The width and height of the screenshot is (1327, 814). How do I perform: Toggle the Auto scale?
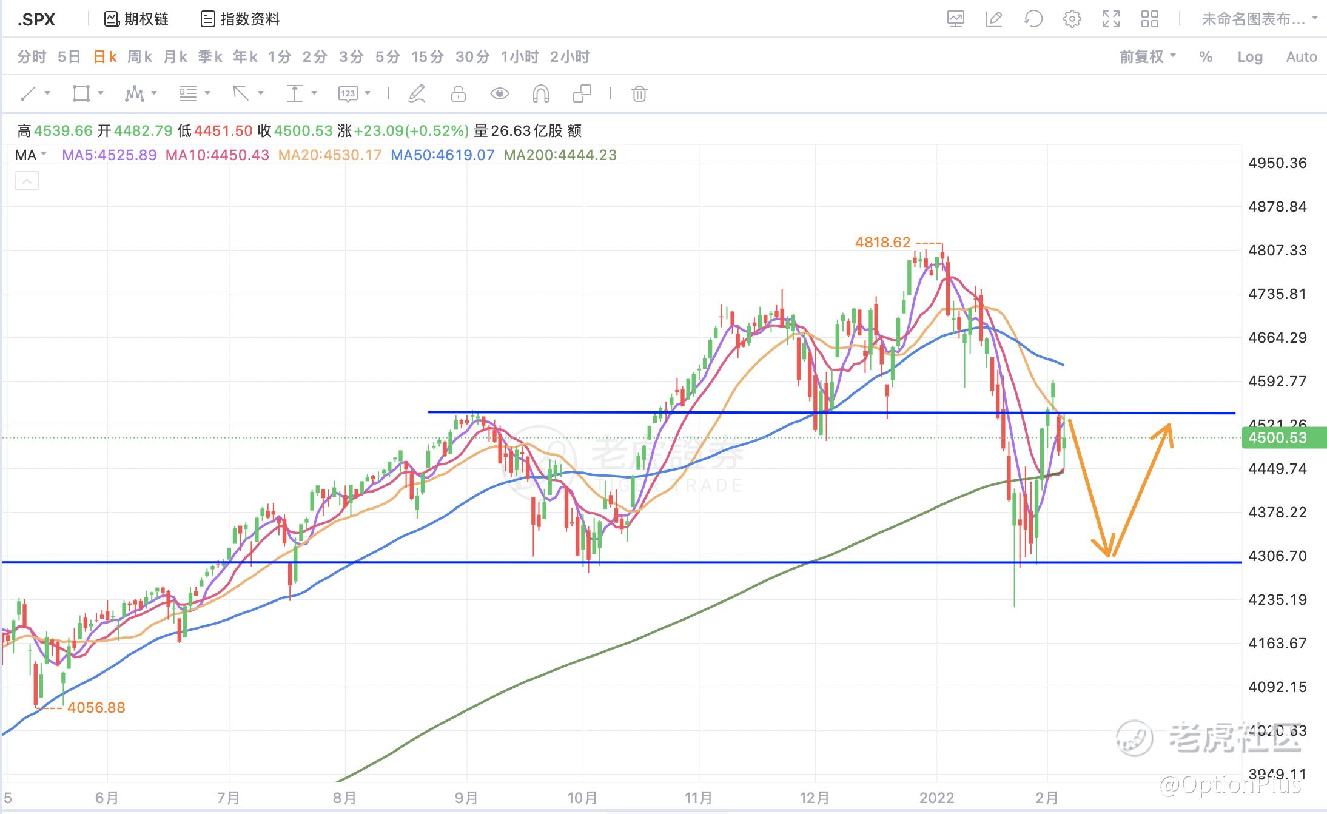pos(1302,57)
